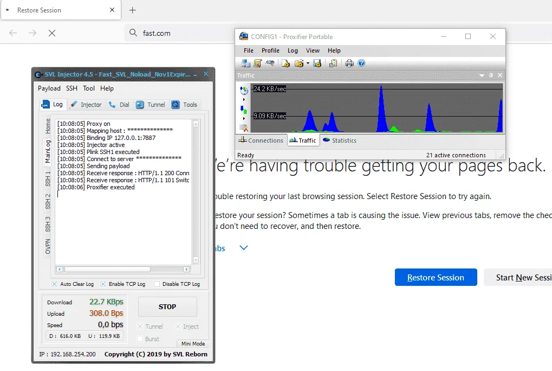
Task: Switch to the Tunnel tab in SVL Injector
Action: pyautogui.click(x=151, y=105)
